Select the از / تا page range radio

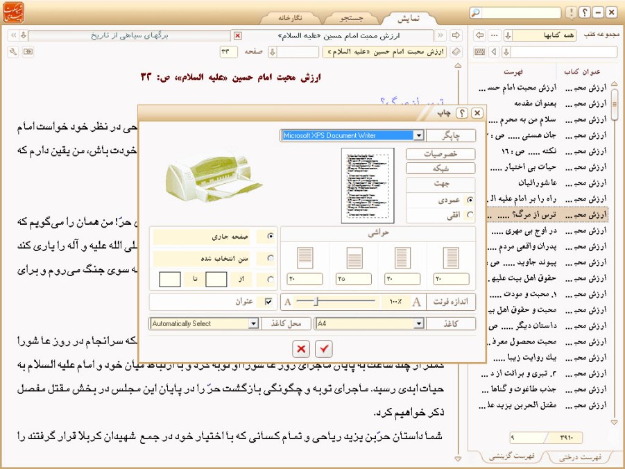pyautogui.click(x=271, y=279)
